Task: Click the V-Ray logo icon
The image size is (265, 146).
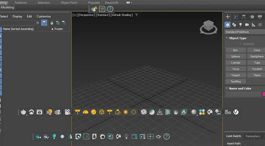Action: [x=236, y=112]
